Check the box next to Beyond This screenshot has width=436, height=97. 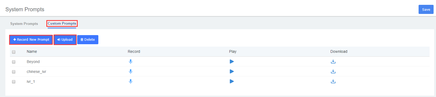click(14, 62)
